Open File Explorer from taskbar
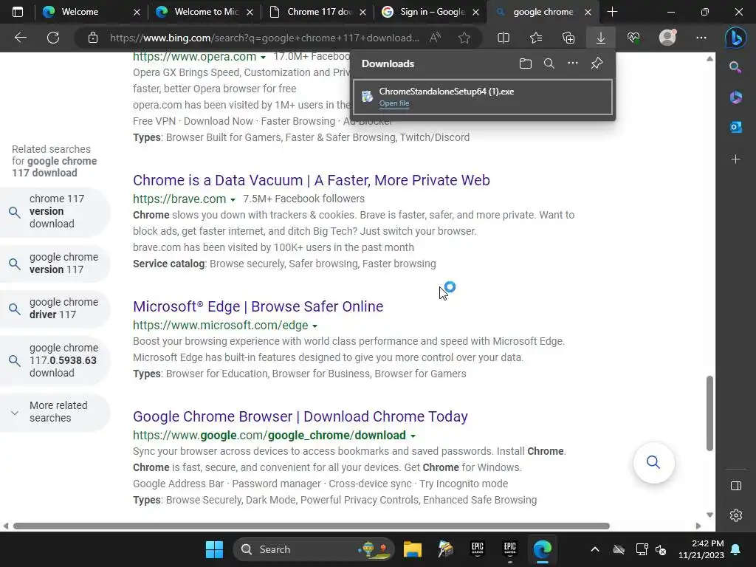The image size is (756, 567). click(413, 549)
